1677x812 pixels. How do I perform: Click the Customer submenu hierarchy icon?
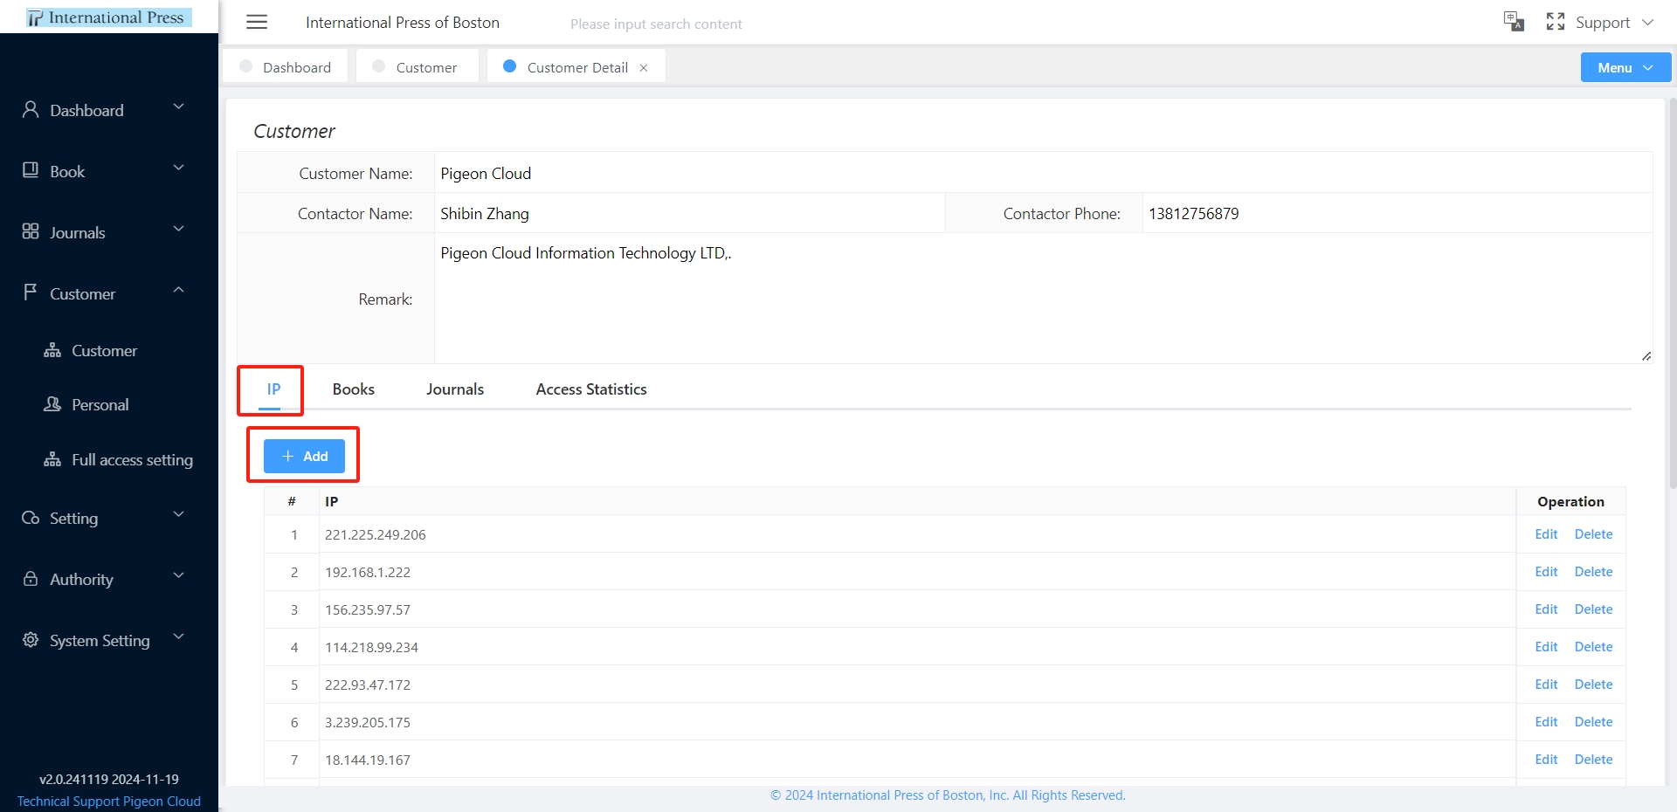tap(52, 350)
